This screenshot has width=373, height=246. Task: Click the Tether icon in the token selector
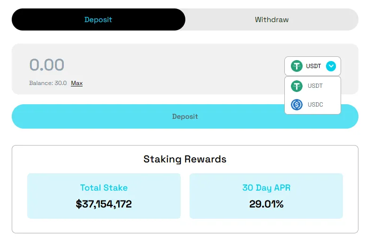pyautogui.click(x=297, y=66)
